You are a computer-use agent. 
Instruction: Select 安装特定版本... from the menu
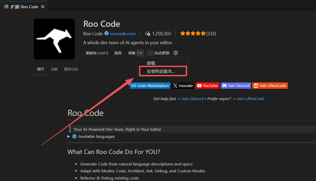[x=161, y=71]
